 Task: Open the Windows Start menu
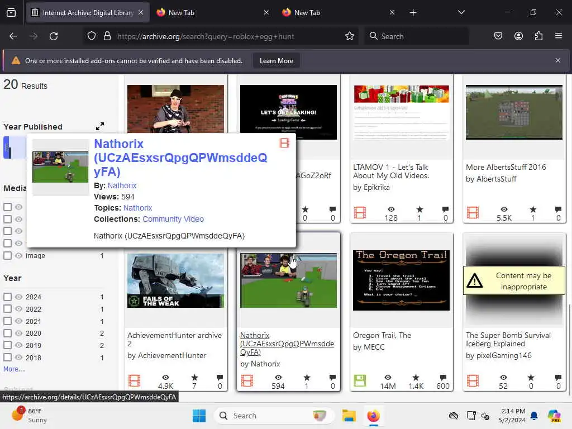pos(199,416)
